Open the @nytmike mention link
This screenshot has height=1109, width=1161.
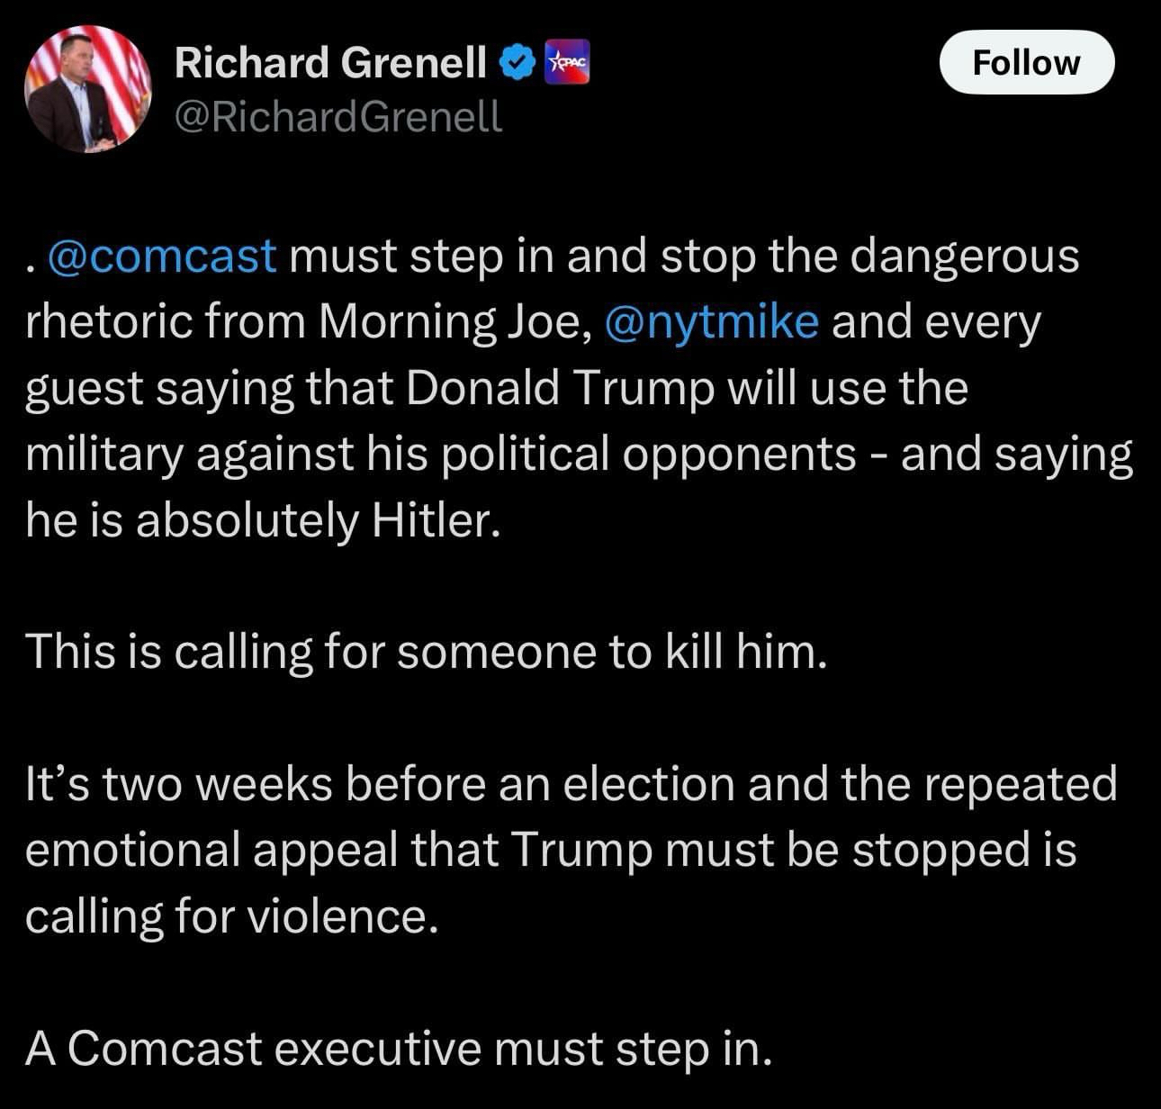(x=712, y=321)
